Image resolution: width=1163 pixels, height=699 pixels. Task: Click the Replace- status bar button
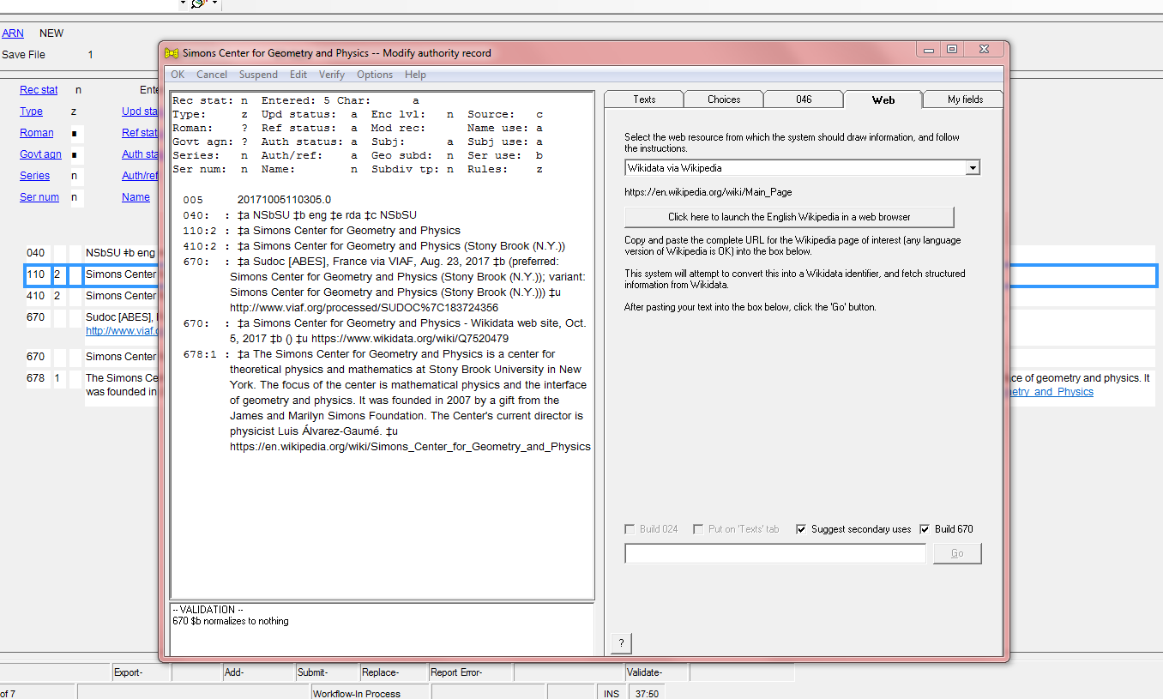pyautogui.click(x=394, y=672)
